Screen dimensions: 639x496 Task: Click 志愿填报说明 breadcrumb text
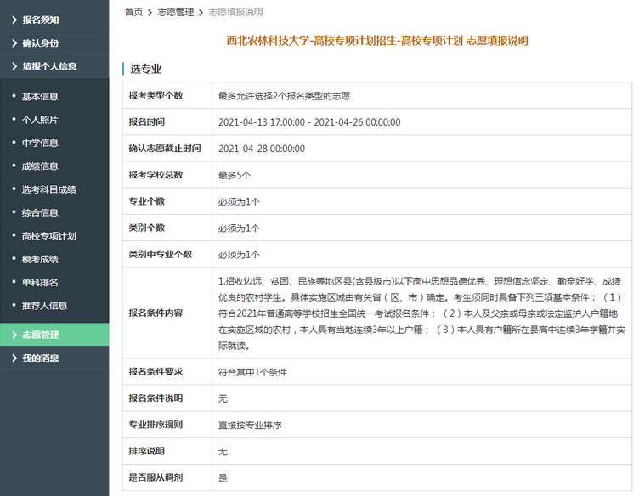235,12
